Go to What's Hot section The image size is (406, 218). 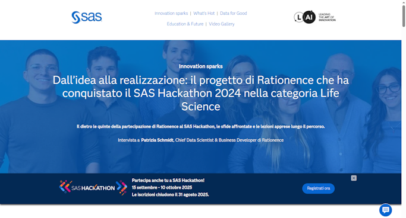pos(204,13)
